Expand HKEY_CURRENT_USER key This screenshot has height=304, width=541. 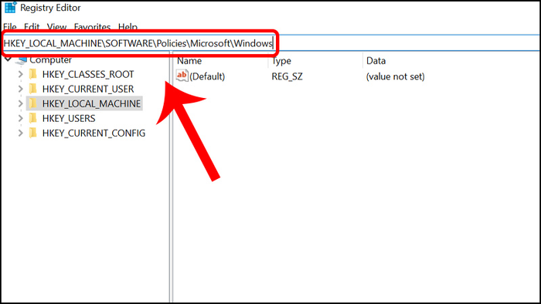[20, 89]
